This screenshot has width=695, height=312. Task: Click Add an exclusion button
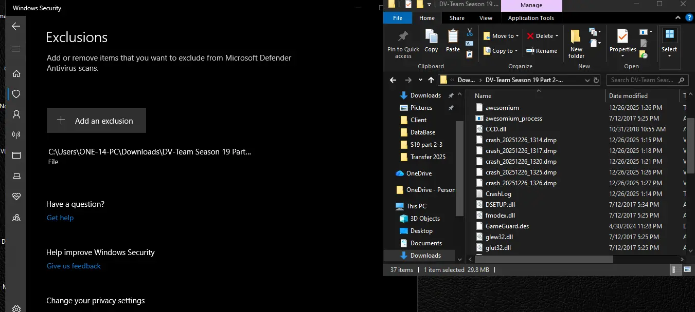click(96, 121)
